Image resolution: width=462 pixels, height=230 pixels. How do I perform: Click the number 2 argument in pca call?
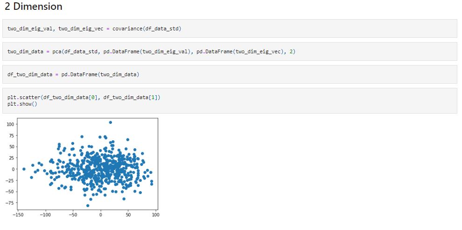pos(291,52)
